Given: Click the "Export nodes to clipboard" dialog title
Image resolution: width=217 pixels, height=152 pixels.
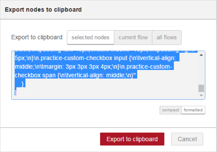Looking at the screenshot, I should point(43,10).
